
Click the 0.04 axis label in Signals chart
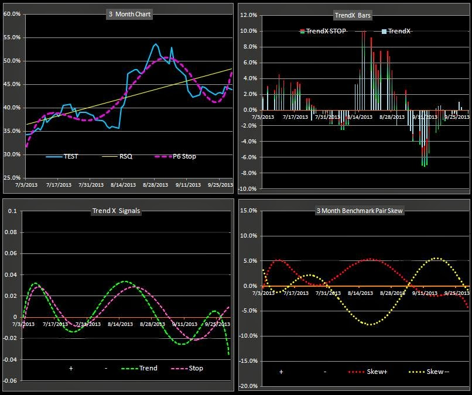[11, 274]
